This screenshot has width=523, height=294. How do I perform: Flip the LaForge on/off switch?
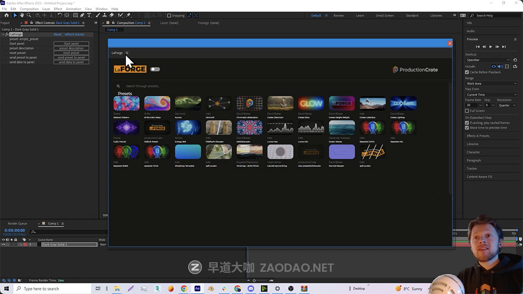(155, 69)
